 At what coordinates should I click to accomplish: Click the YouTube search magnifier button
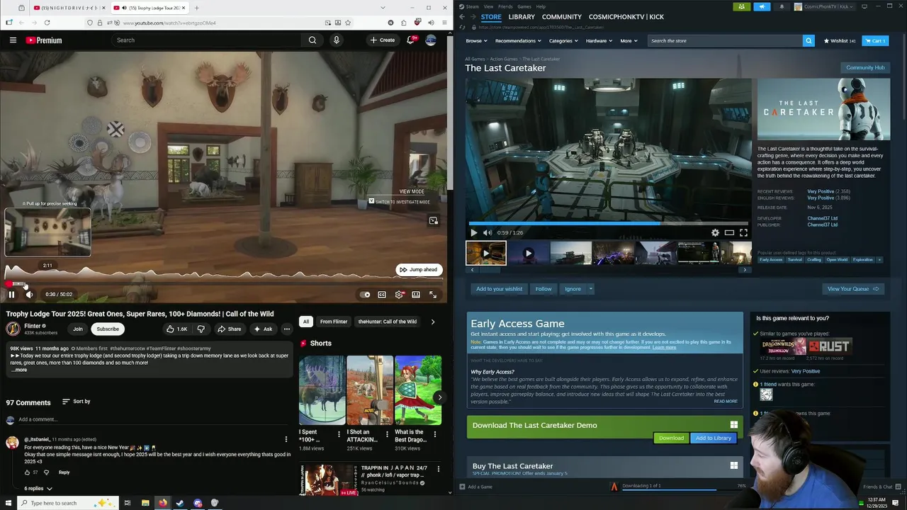[x=312, y=40]
